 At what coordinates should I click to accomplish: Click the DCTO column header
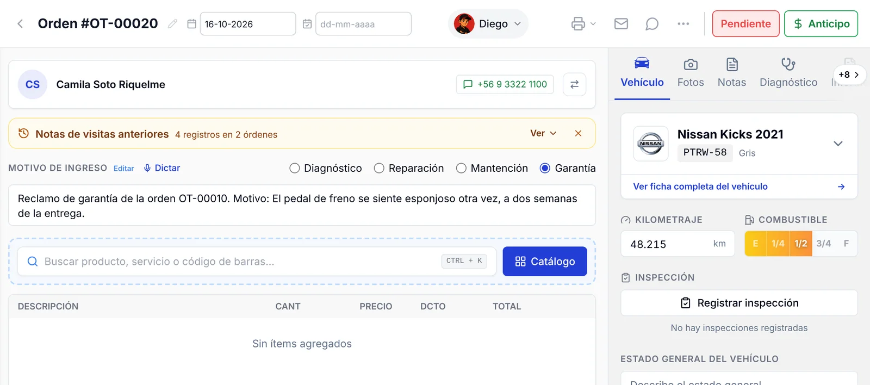tap(433, 307)
